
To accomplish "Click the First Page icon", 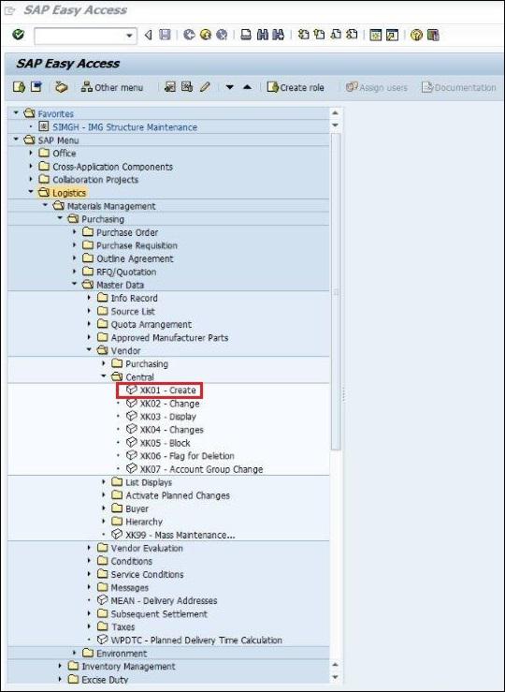I will pyautogui.click(x=303, y=35).
